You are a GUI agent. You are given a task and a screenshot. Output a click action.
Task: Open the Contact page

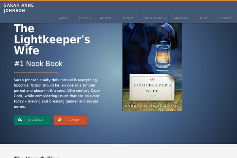[x=225, y=19]
